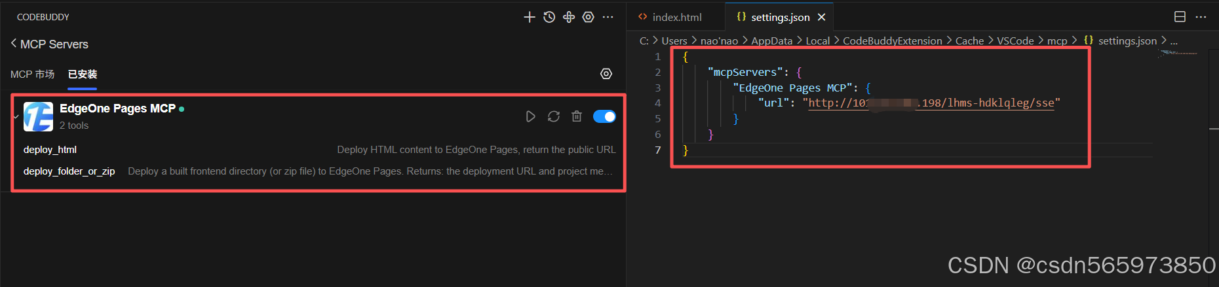Open editor more actions ellipsis
The image size is (1219, 287).
(x=1201, y=17)
